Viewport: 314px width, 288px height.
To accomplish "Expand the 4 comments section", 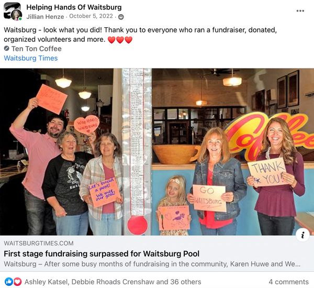I will tap(288, 282).
